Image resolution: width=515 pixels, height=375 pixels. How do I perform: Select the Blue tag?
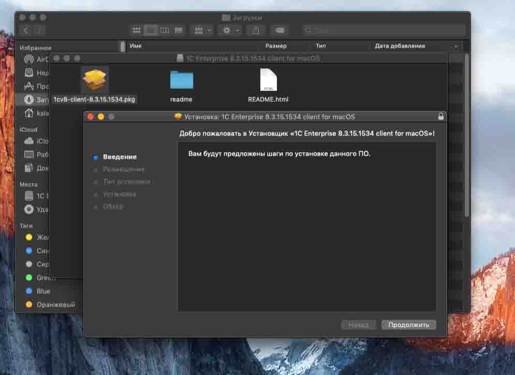37,291
